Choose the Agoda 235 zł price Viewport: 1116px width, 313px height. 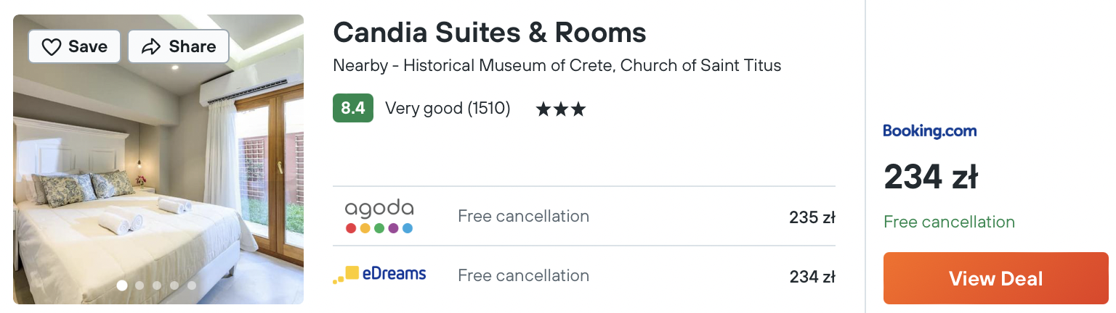pos(812,217)
